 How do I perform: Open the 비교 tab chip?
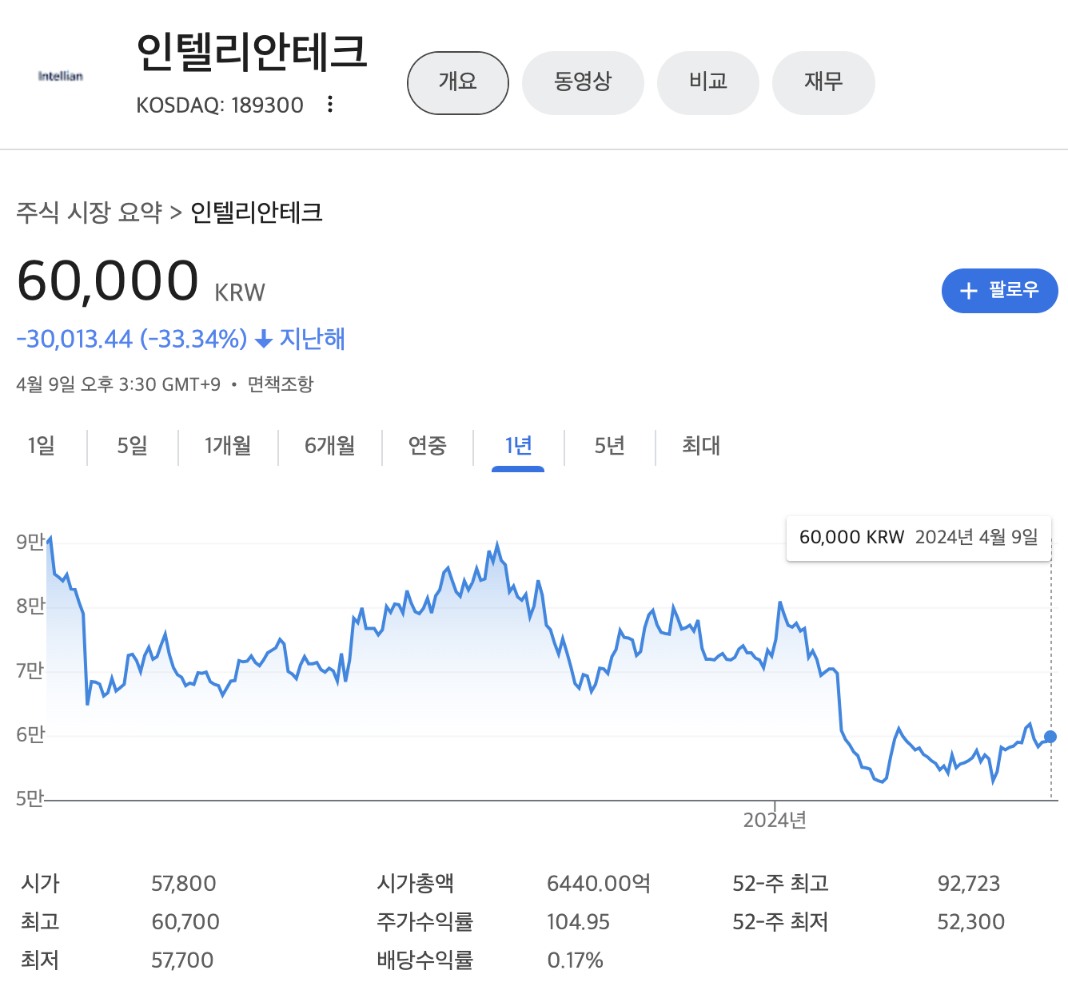coord(708,82)
